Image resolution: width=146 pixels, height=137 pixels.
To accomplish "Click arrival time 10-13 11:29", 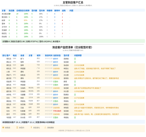I will tap(49, 59).
